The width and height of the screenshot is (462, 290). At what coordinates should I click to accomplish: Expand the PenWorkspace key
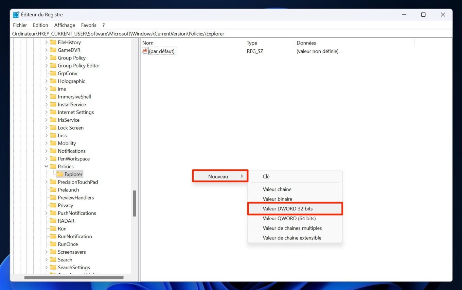coord(47,159)
